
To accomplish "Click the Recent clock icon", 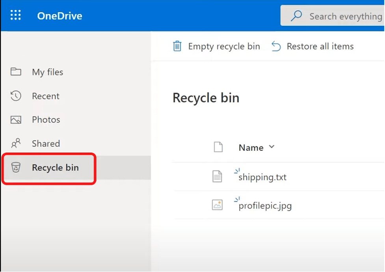I will click(16, 96).
